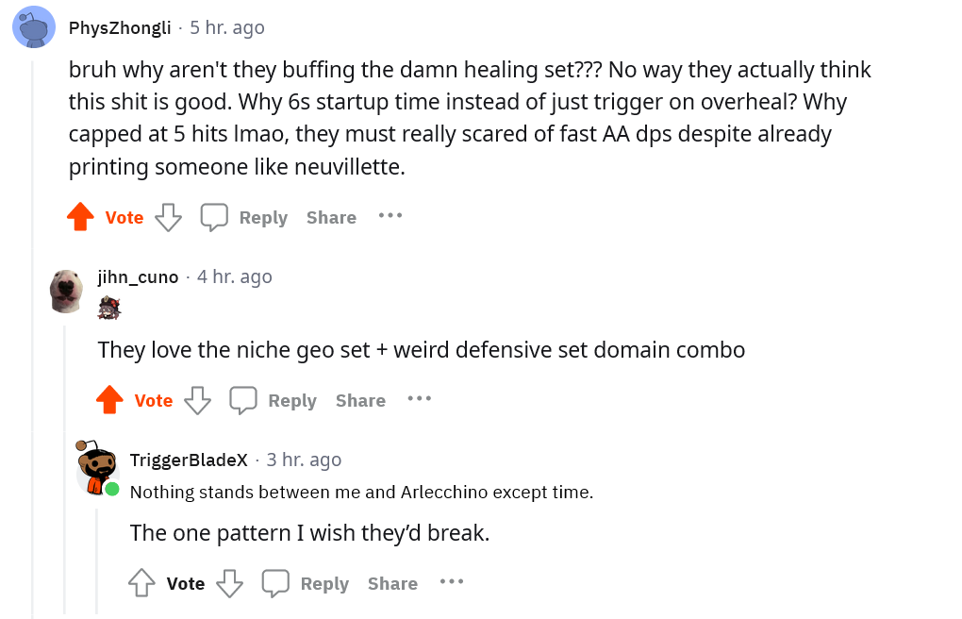Share PhysZhongli's comment

(331, 218)
